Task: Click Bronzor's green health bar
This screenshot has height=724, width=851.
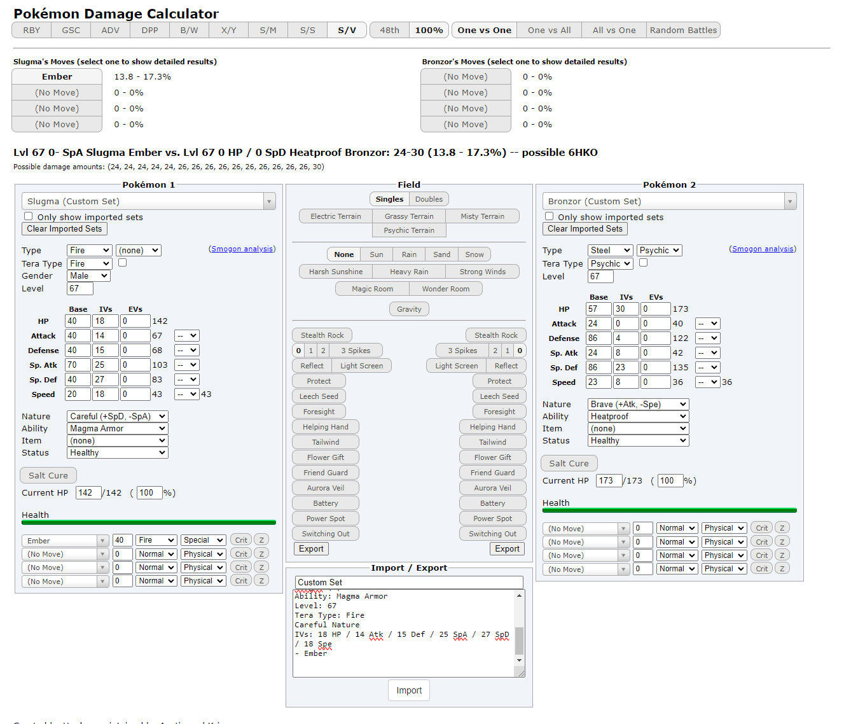Action: pyautogui.click(x=670, y=510)
